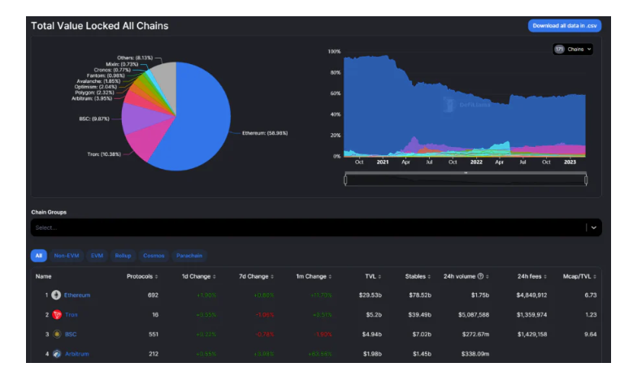The height and width of the screenshot is (380, 633).
Task: Sort table by 7d Change
Action: (256, 276)
